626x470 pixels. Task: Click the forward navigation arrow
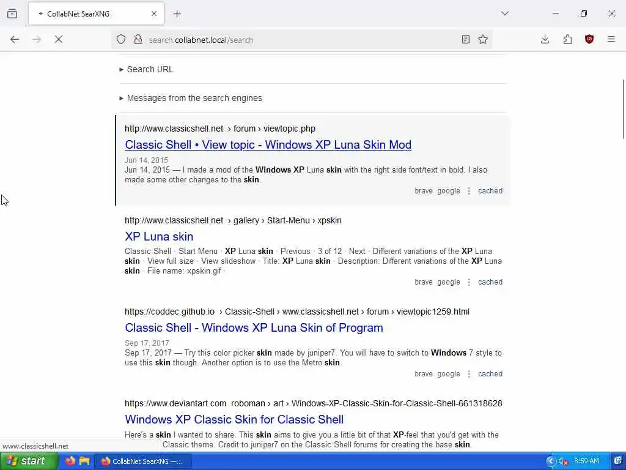pos(37,39)
